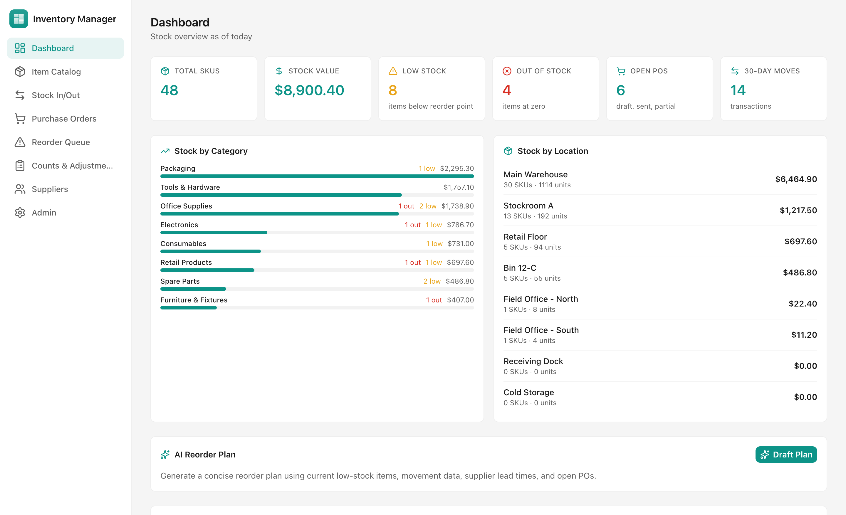Image resolution: width=846 pixels, height=515 pixels.
Task: Click the Stock by Category trend icon
Action: tap(165, 151)
